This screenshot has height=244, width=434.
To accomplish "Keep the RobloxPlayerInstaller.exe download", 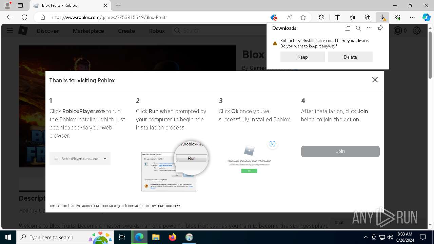I will pos(303,57).
